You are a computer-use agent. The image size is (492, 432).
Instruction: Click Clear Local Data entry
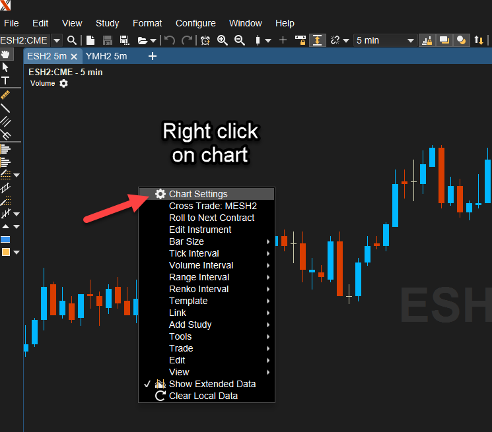(x=203, y=396)
